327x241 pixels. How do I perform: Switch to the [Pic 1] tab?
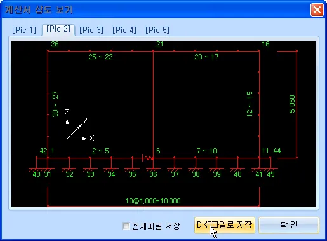click(x=24, y=30)
